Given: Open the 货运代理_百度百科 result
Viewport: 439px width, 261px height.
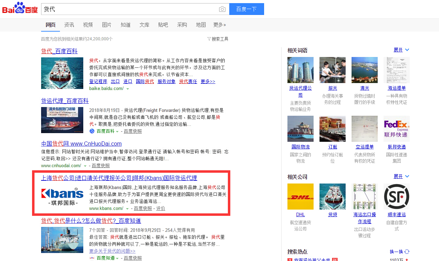Looking at the screenshot, I should click(65, 101).
